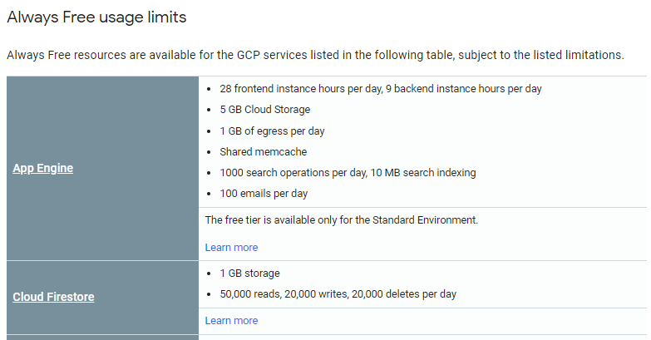This screenshot has width=651, height=340.
Task: Click the 100 emails per day item
Action: (x=264, y=194)
